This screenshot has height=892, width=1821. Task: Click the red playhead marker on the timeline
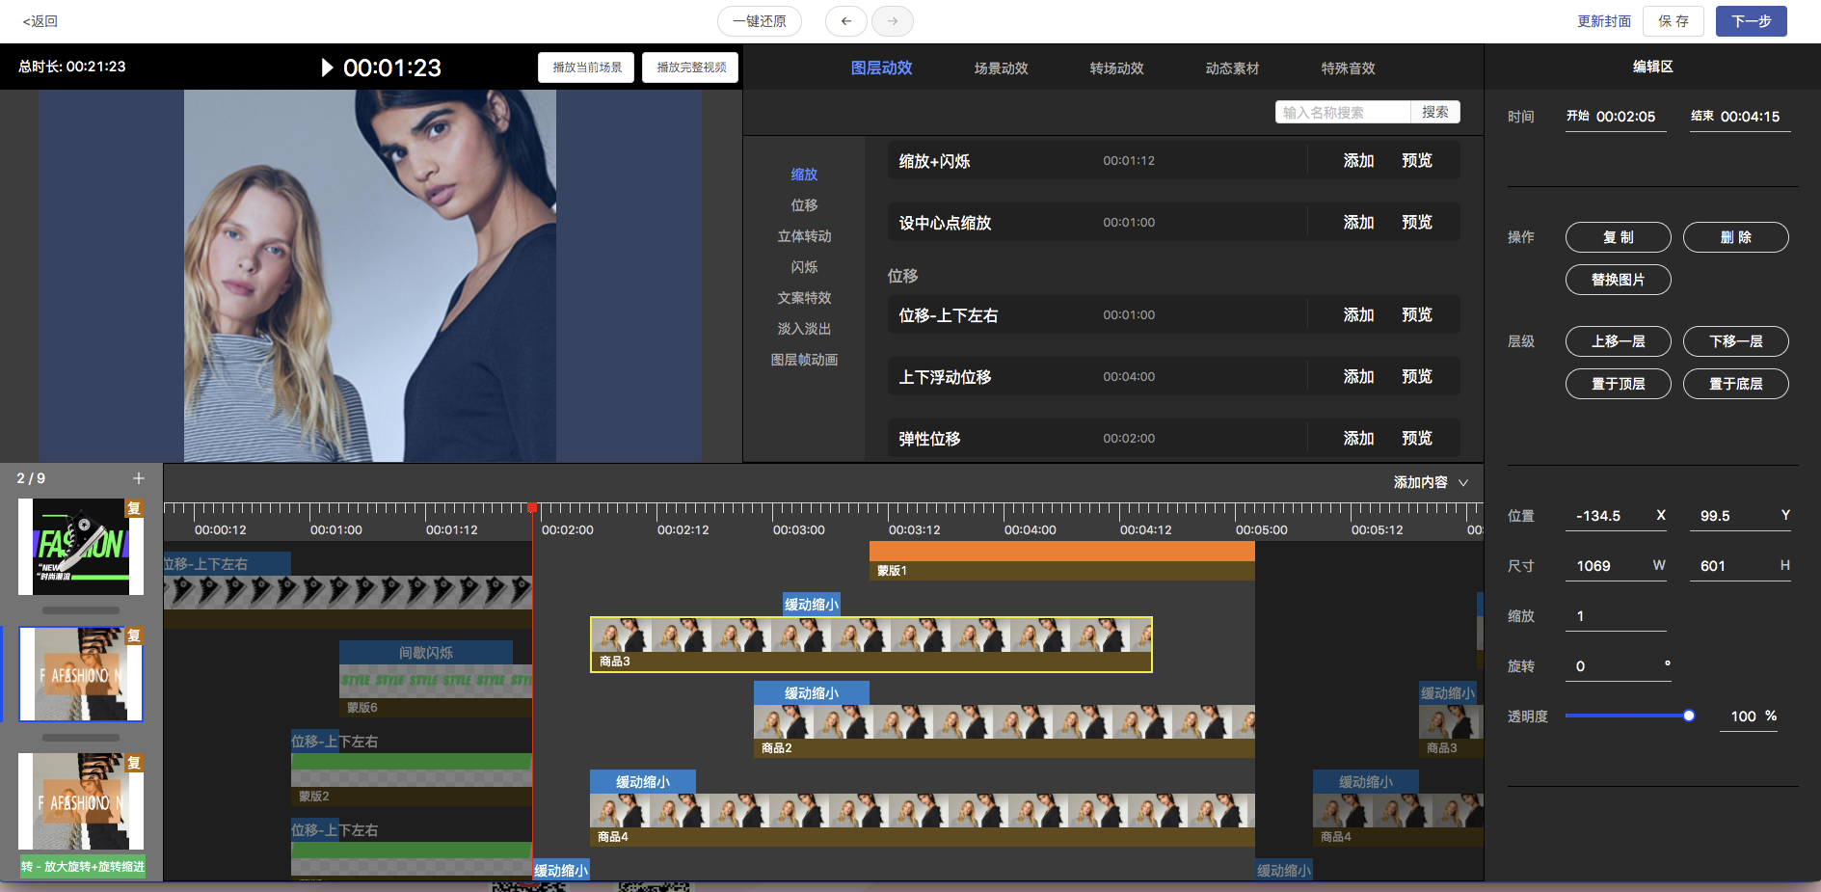coord(532,507)
